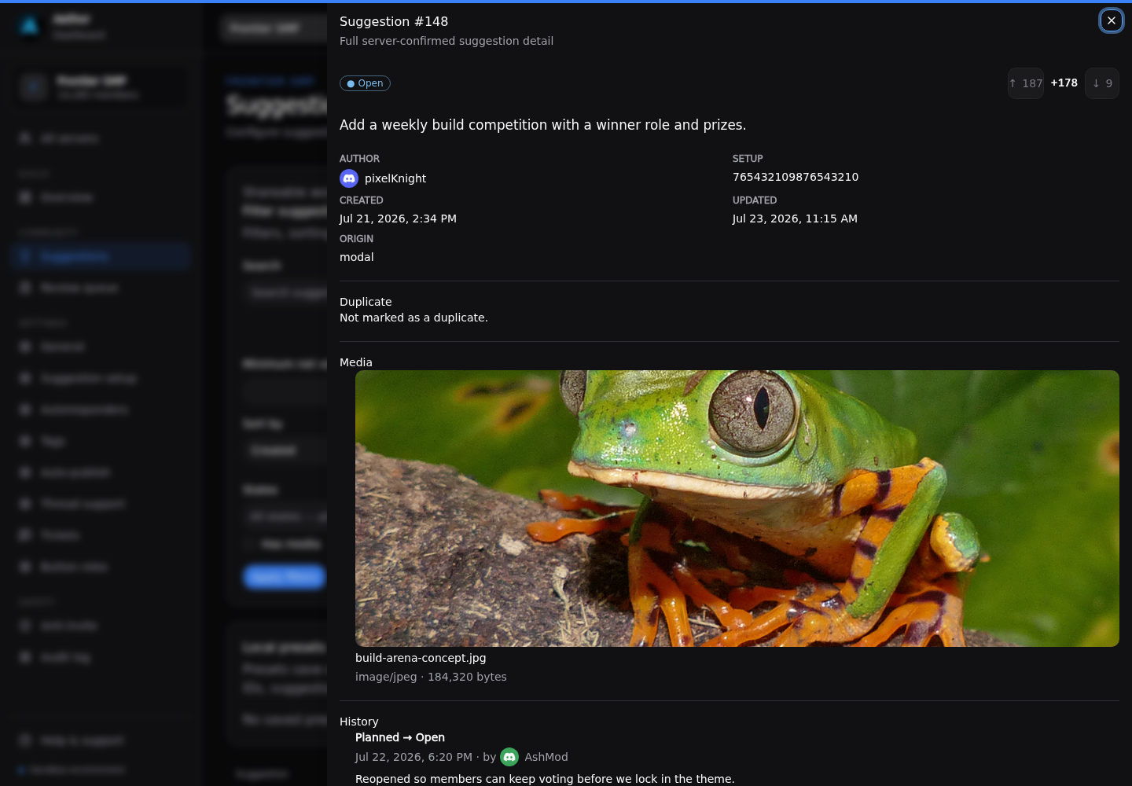Click the +178 net vote score
1132x786 pixels.
pos(1064,83)
